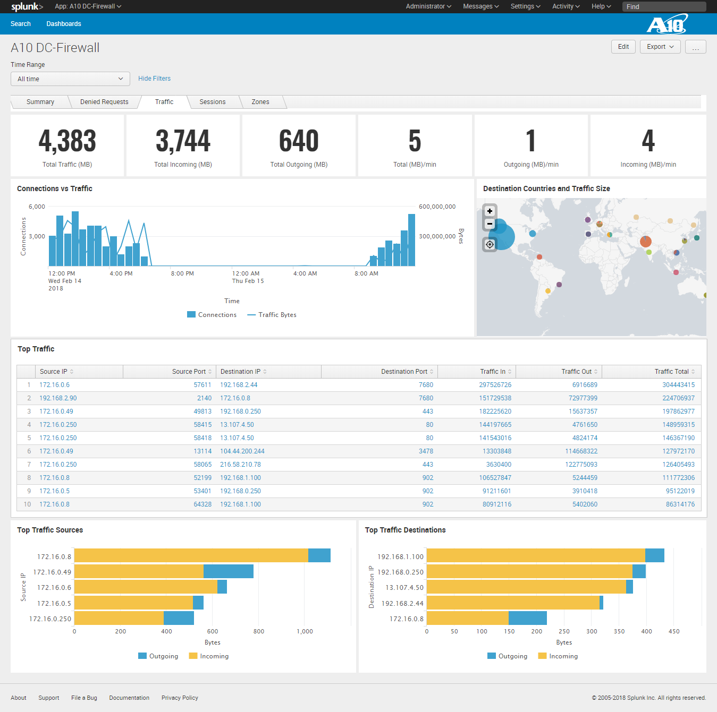Sort by Destination IP column arrows
Screen dimensions: 717x712
(x=265, y=372)
